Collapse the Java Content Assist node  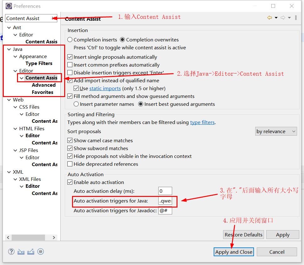coord(21,78)
